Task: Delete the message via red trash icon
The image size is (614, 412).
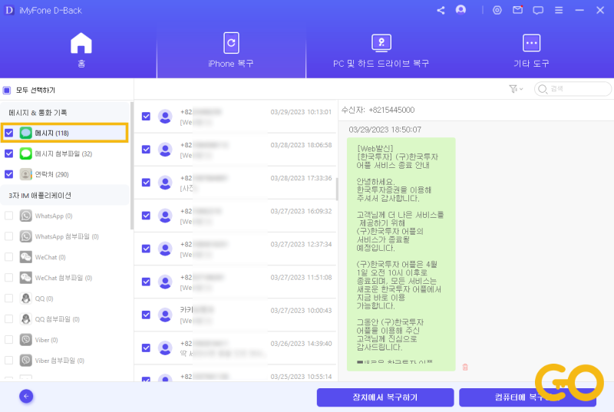Action: 465,367
